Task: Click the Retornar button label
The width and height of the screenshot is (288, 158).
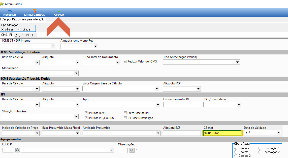Action: pos(10,15)
